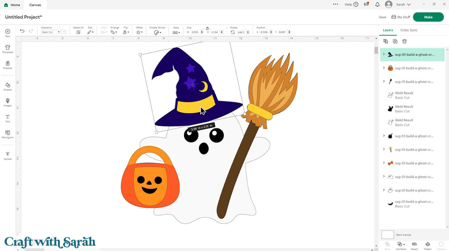Duplicate layer using the Layers panel icon

point(395,41)
